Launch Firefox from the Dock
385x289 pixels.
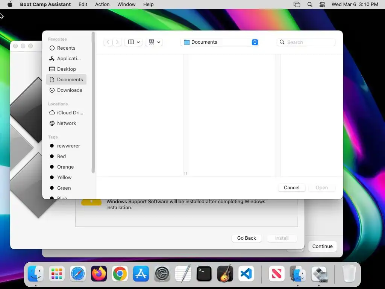[99, 274]
